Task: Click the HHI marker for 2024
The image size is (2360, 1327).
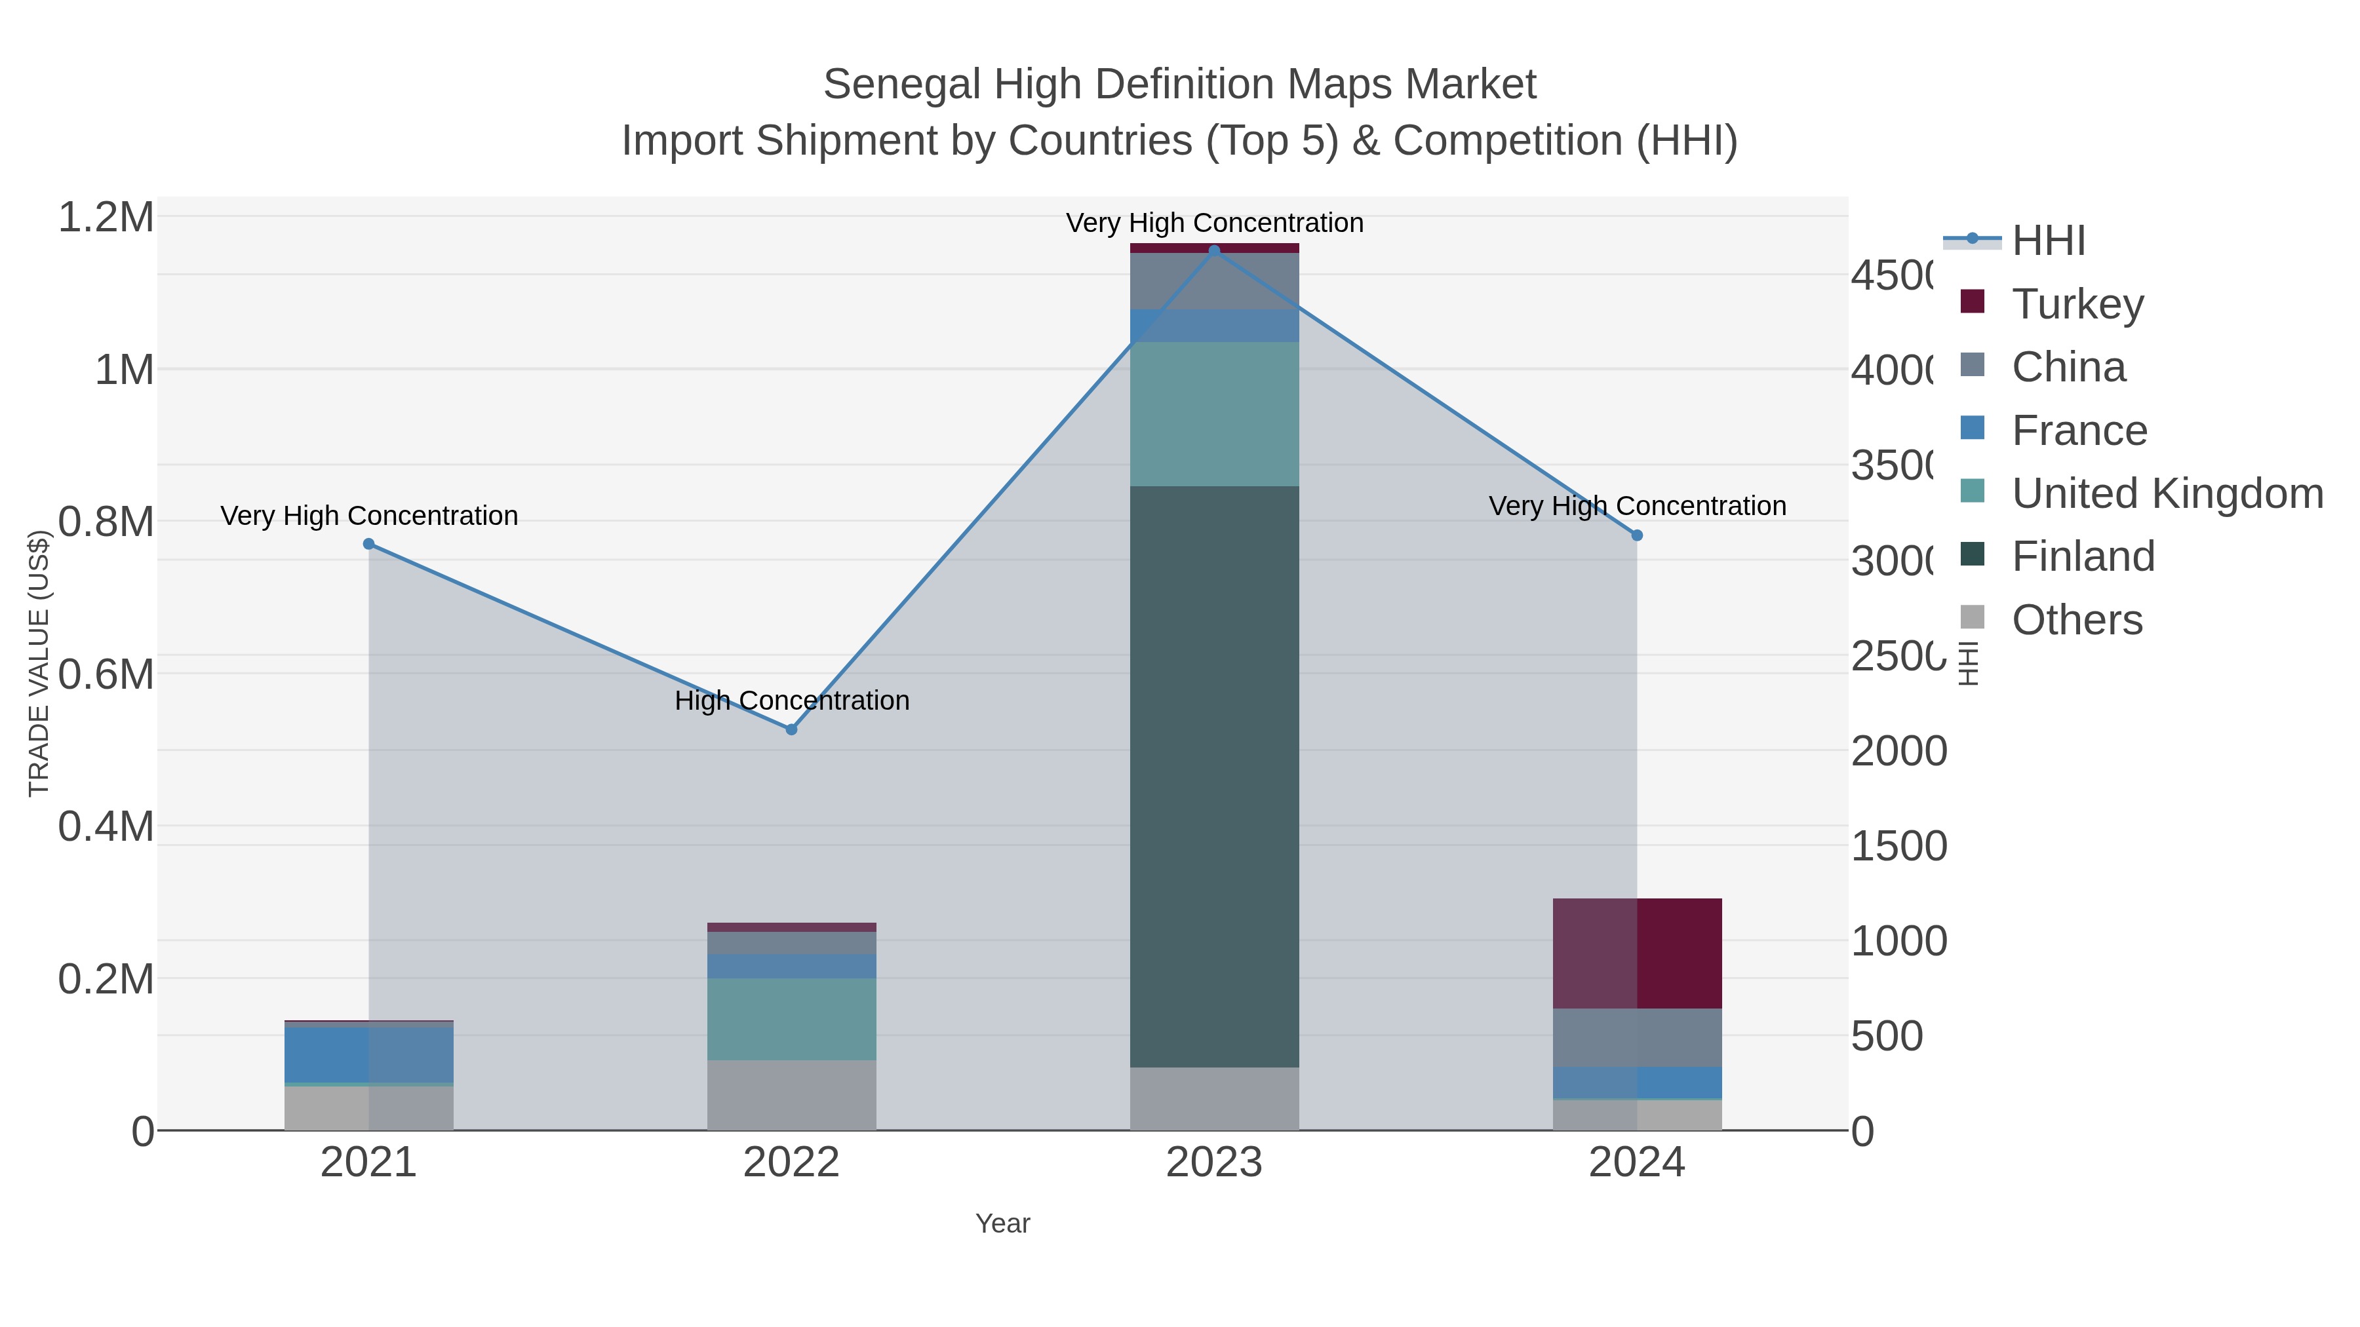Action: click(x=1637, y=536)
